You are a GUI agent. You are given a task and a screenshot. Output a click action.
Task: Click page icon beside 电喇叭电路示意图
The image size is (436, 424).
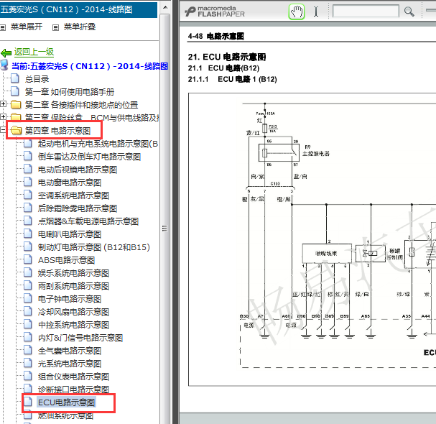coord(28,234)
